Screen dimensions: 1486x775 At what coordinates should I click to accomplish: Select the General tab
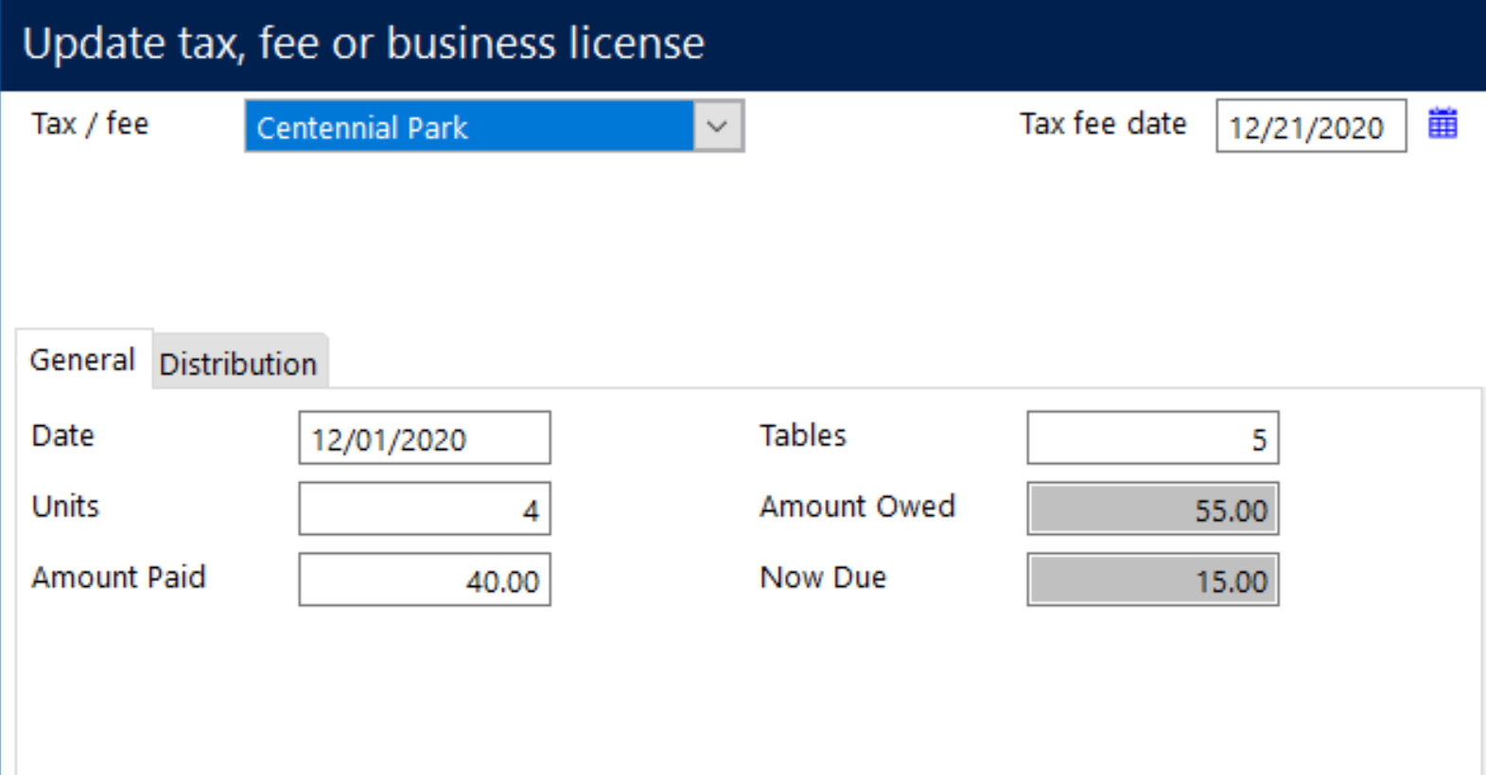tap(82, 360)
